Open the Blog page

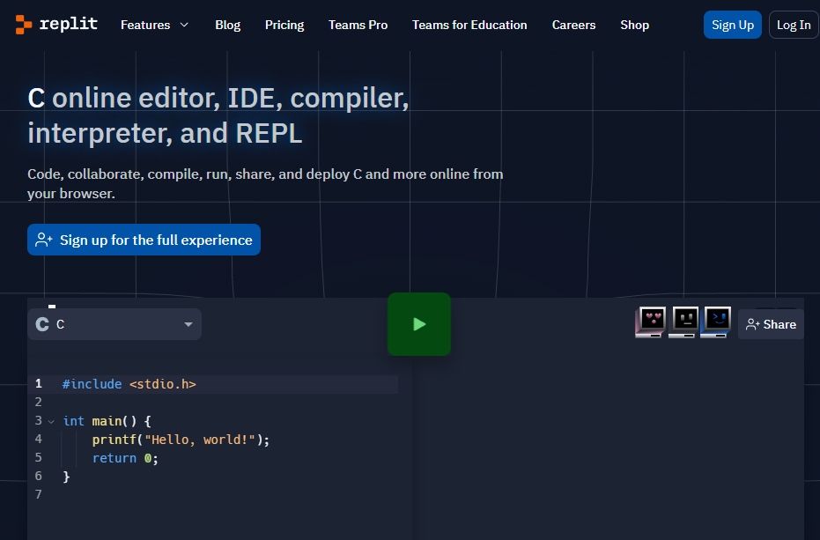pyautogui.click(x=227, y=26)
